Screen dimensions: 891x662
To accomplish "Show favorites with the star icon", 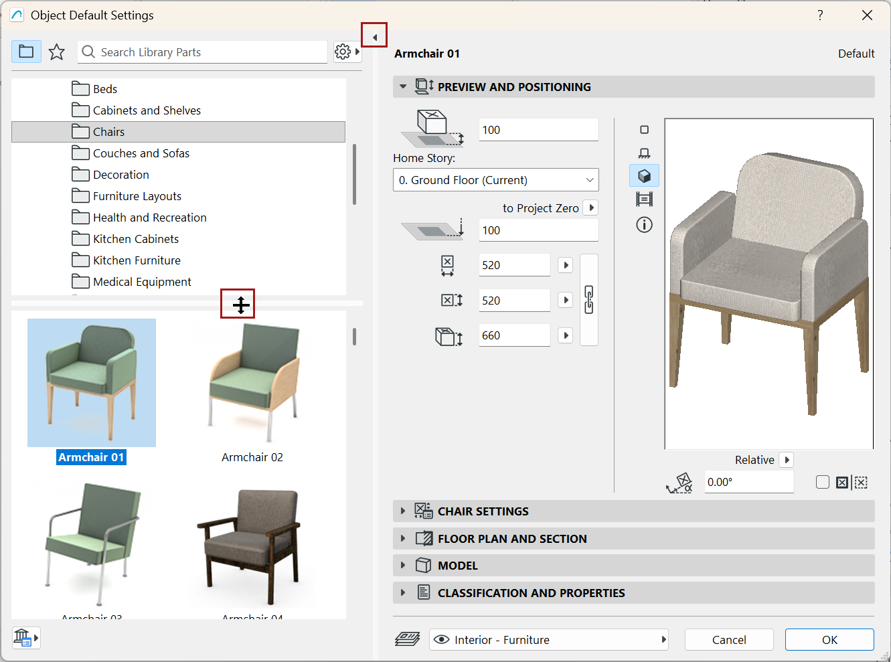I will [x=57, y=52].
